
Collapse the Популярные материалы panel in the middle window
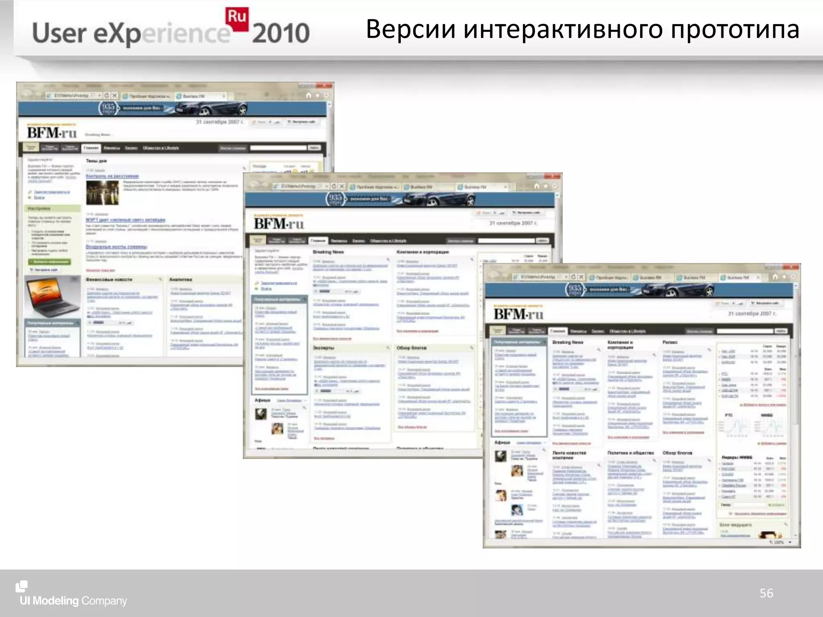(x=305, y=299)
